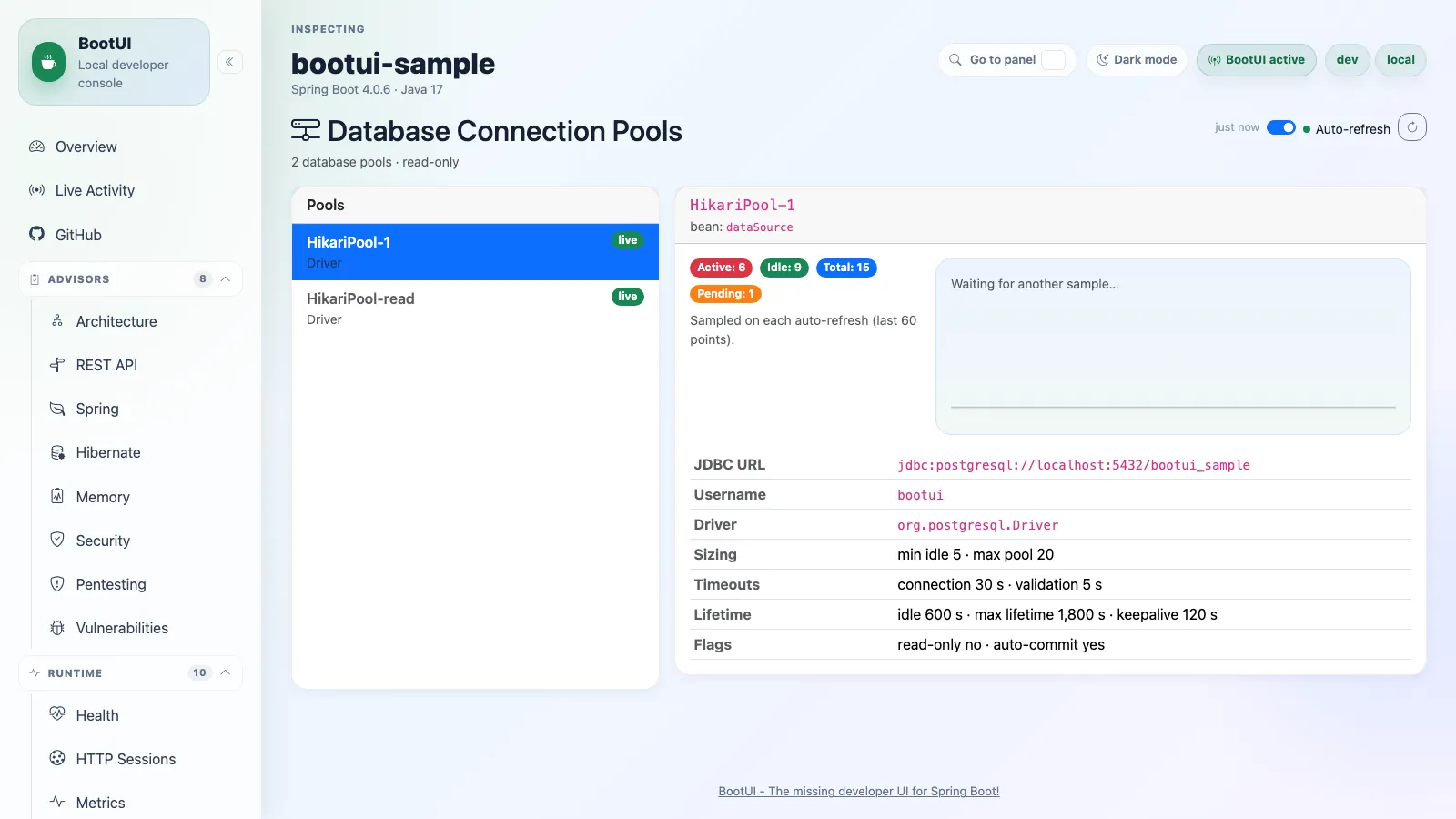Click the dev profile badge

click(1348, 60)
